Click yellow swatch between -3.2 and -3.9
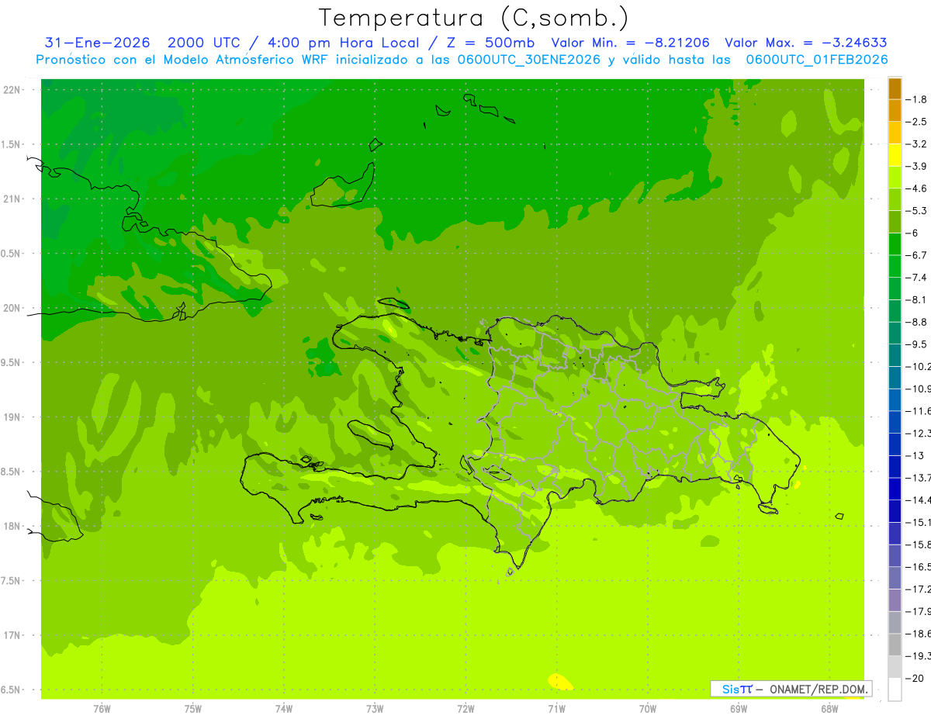 (x=895, y=155)
